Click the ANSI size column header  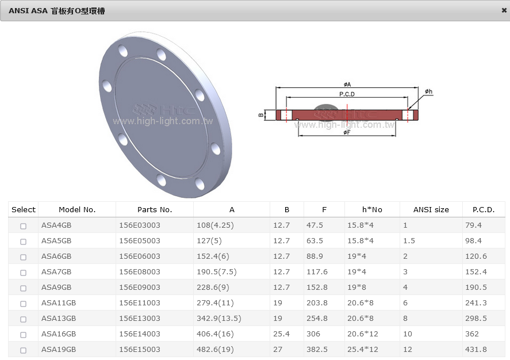pyautogui.click(x=431, y=210)
